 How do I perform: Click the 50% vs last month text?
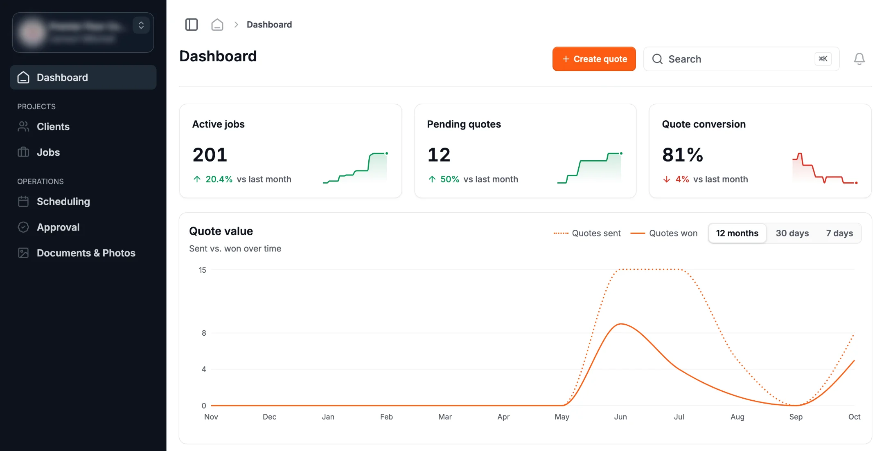tap(473, 179)
